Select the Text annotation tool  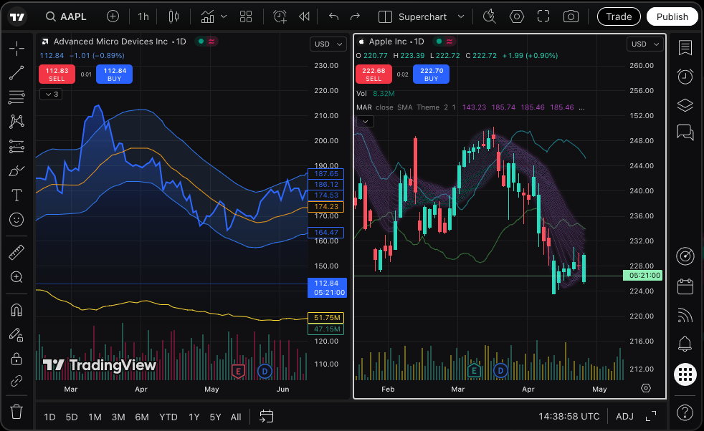point(16,195)
